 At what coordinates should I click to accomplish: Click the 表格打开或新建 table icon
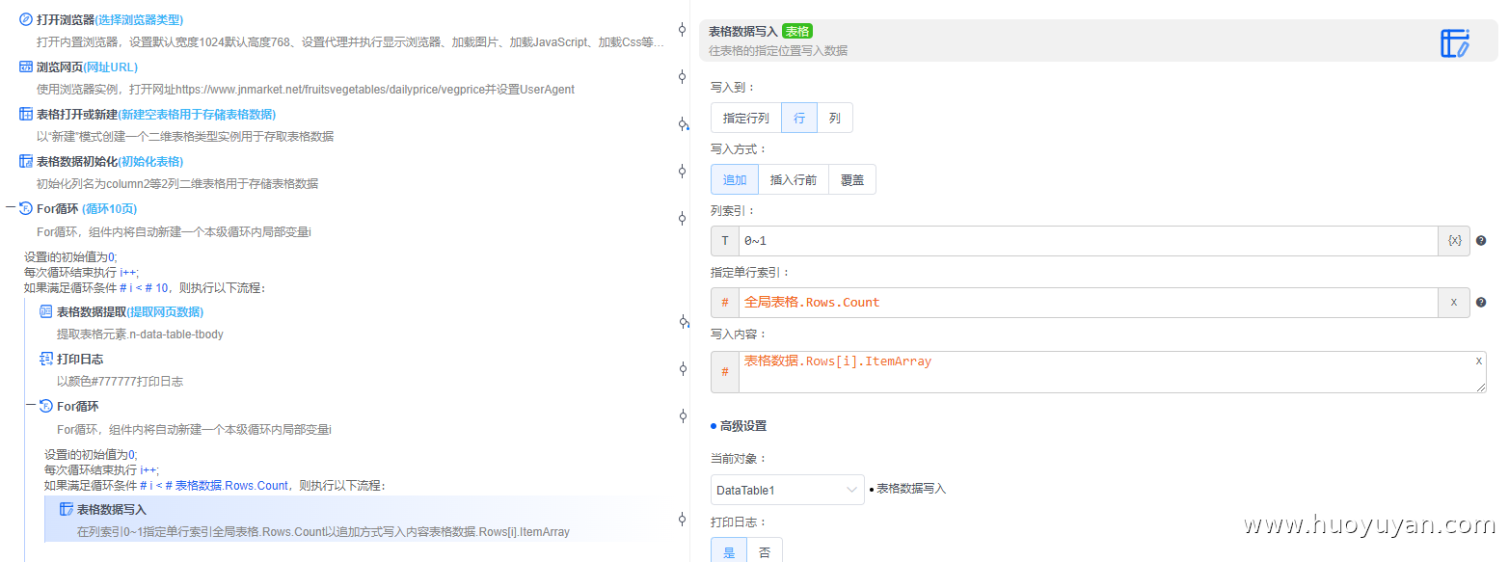pos(26,114)
